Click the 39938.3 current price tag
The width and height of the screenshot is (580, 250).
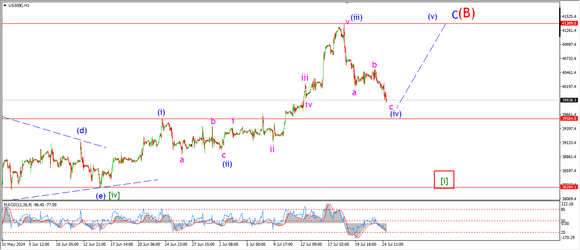569,100
